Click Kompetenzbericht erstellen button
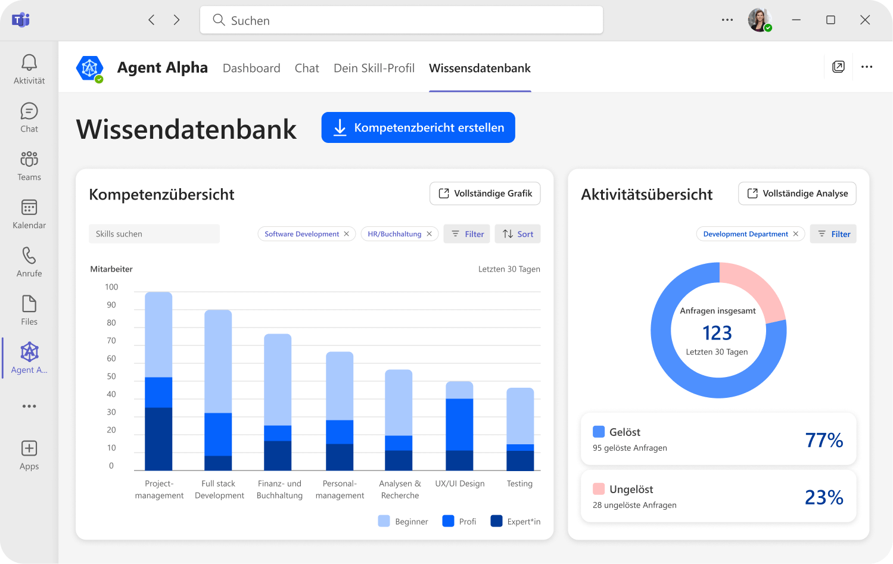Viewport: 893px width, 564px height. pos(418,127)
